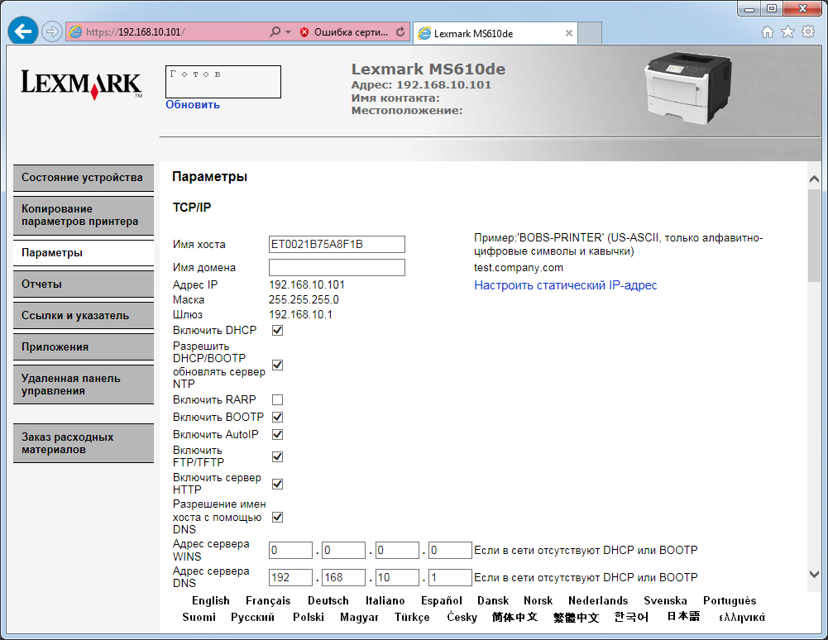Screen dimensions: 828x640
Task: Open the browser Tools gear icon
Action: coord(808,31)
